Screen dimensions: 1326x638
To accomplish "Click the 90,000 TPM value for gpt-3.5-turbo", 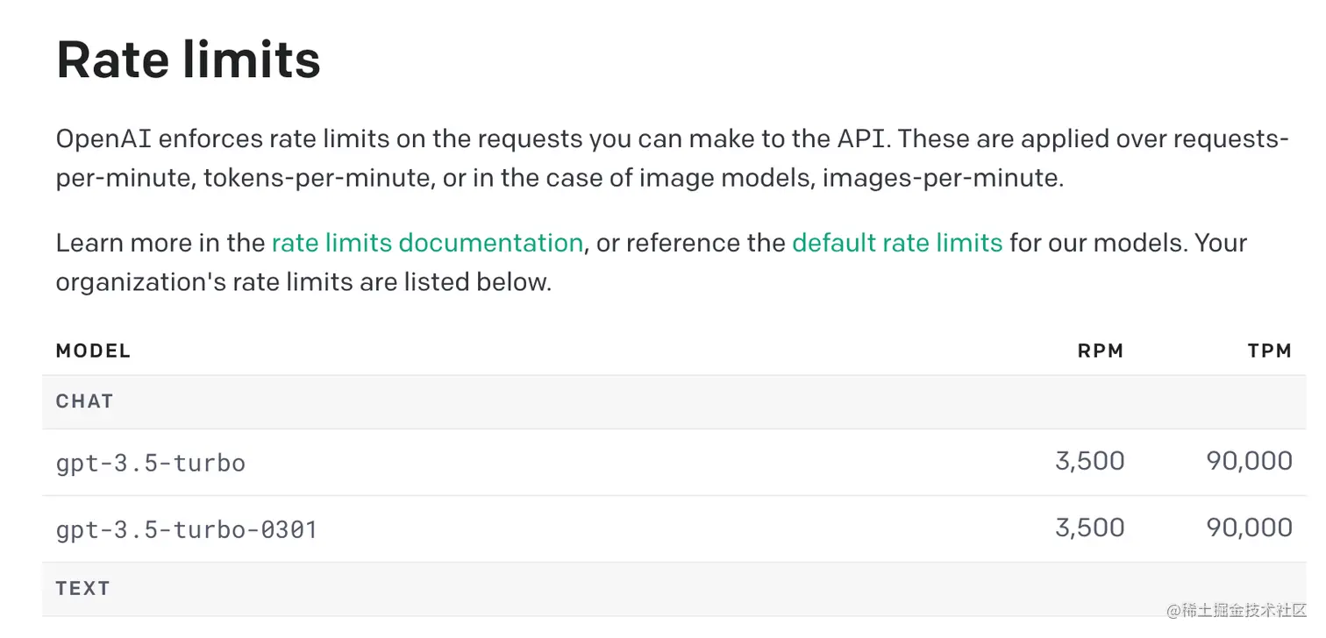I will [1249, 461].
